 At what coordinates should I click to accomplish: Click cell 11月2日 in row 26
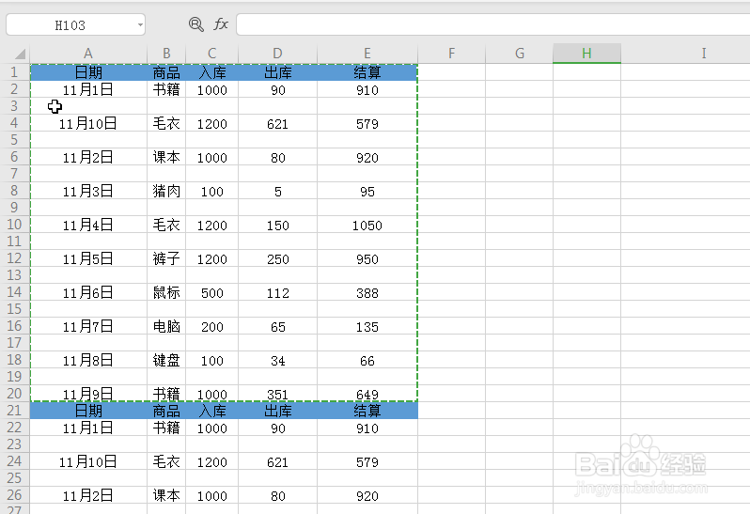click(x=88, y=495)
